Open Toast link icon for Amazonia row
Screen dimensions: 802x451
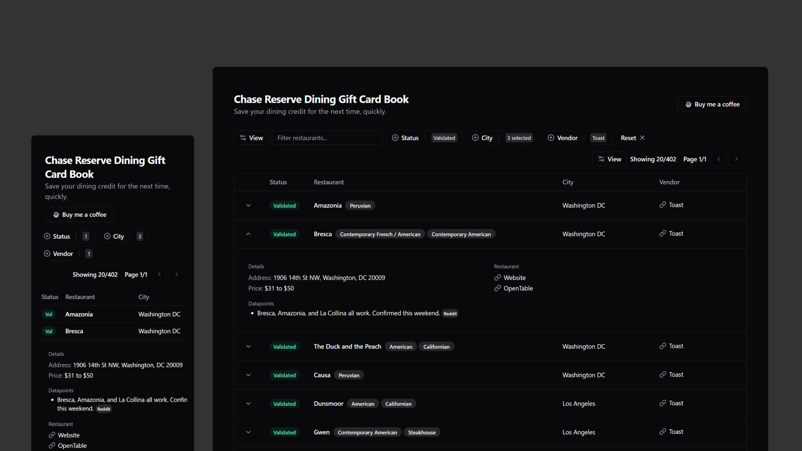[662, 205]
